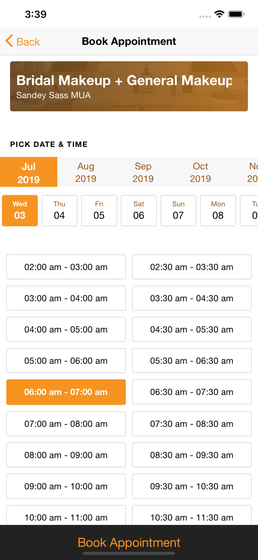258x560 pixels.
Task: Tap the Wi-Fi status icon
Action: 219,15
